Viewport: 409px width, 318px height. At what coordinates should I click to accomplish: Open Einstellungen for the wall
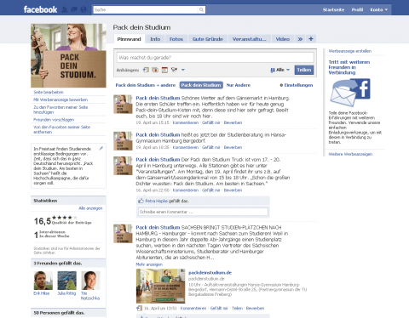[297, 85]
